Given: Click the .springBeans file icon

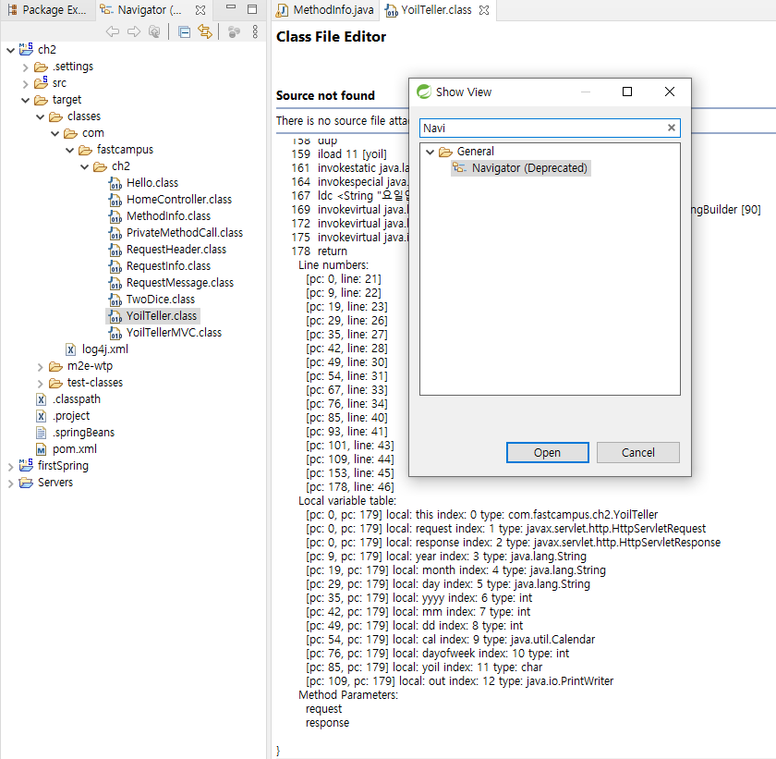Looking at the screenshot, I should tap(41, 433).
